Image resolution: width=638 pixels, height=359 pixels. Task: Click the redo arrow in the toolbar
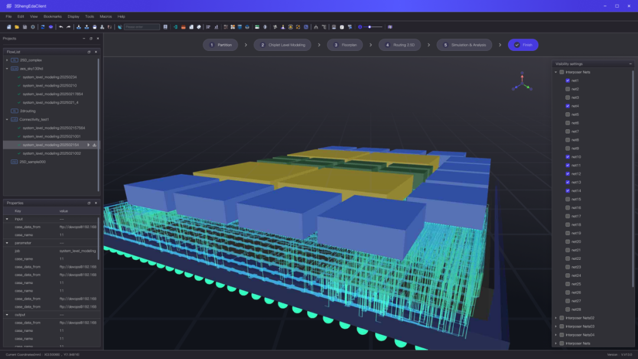69,27
